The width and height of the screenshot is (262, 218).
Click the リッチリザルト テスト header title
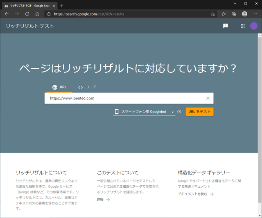point(30,26)
